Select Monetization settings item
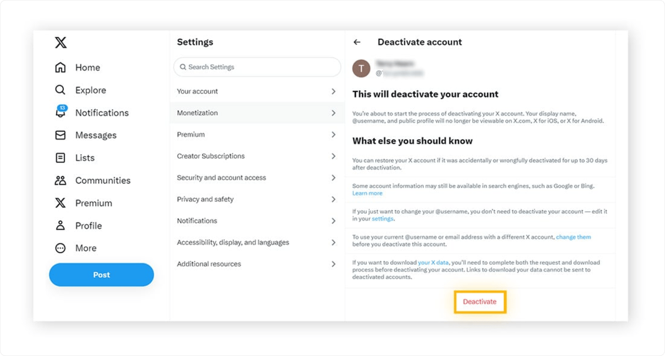 197,113
